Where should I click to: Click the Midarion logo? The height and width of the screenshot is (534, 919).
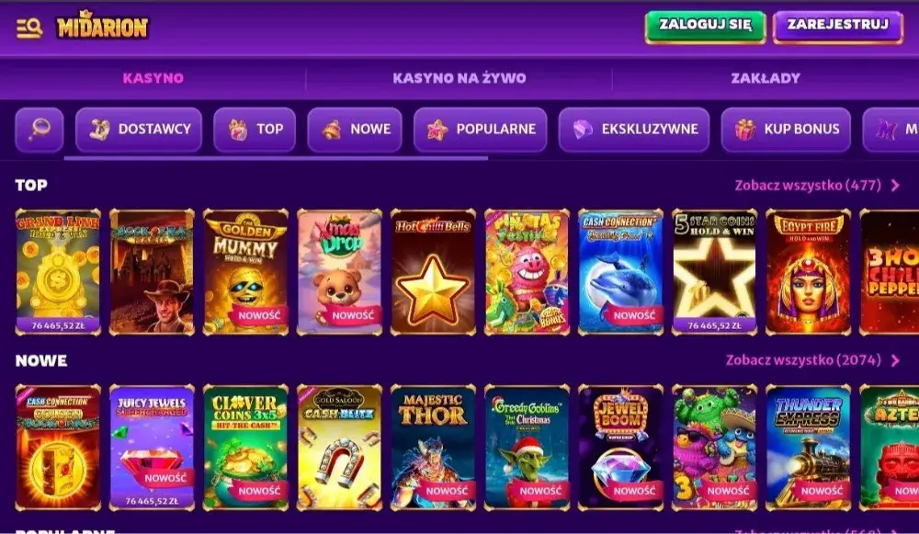pyautogui.click(x=103, y=27)
